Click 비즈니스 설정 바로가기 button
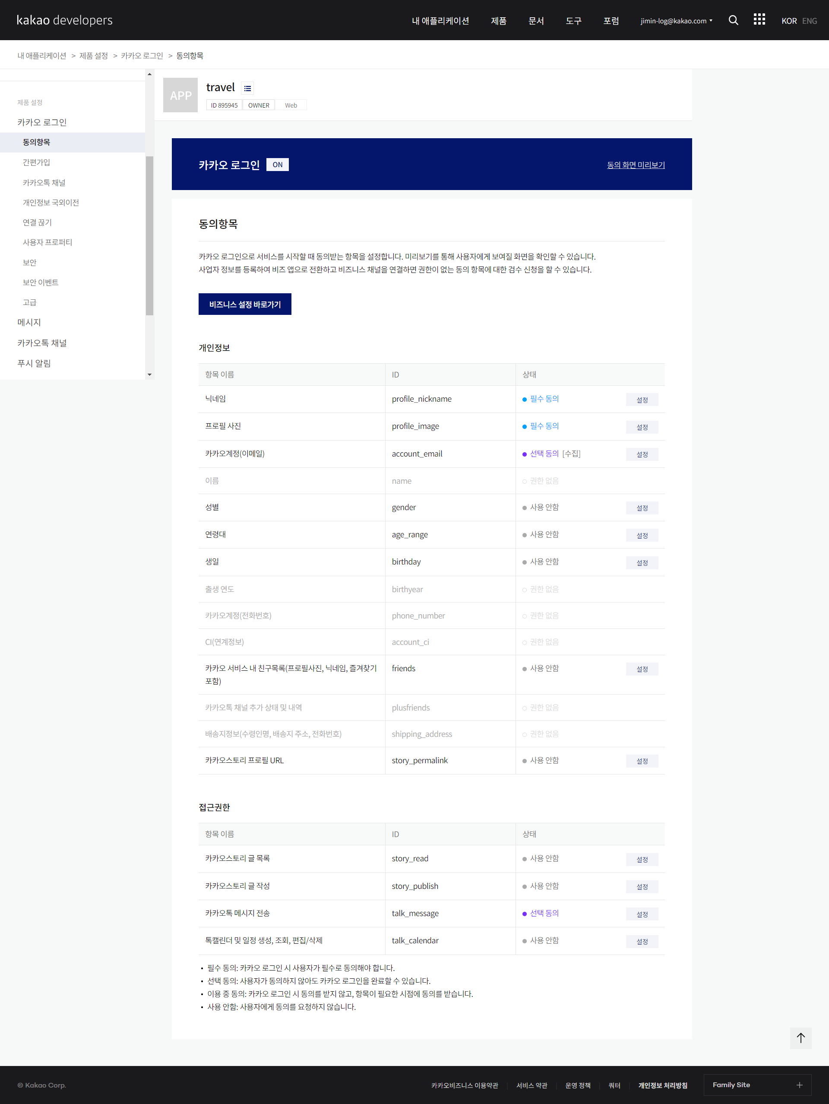 point(244,304)
